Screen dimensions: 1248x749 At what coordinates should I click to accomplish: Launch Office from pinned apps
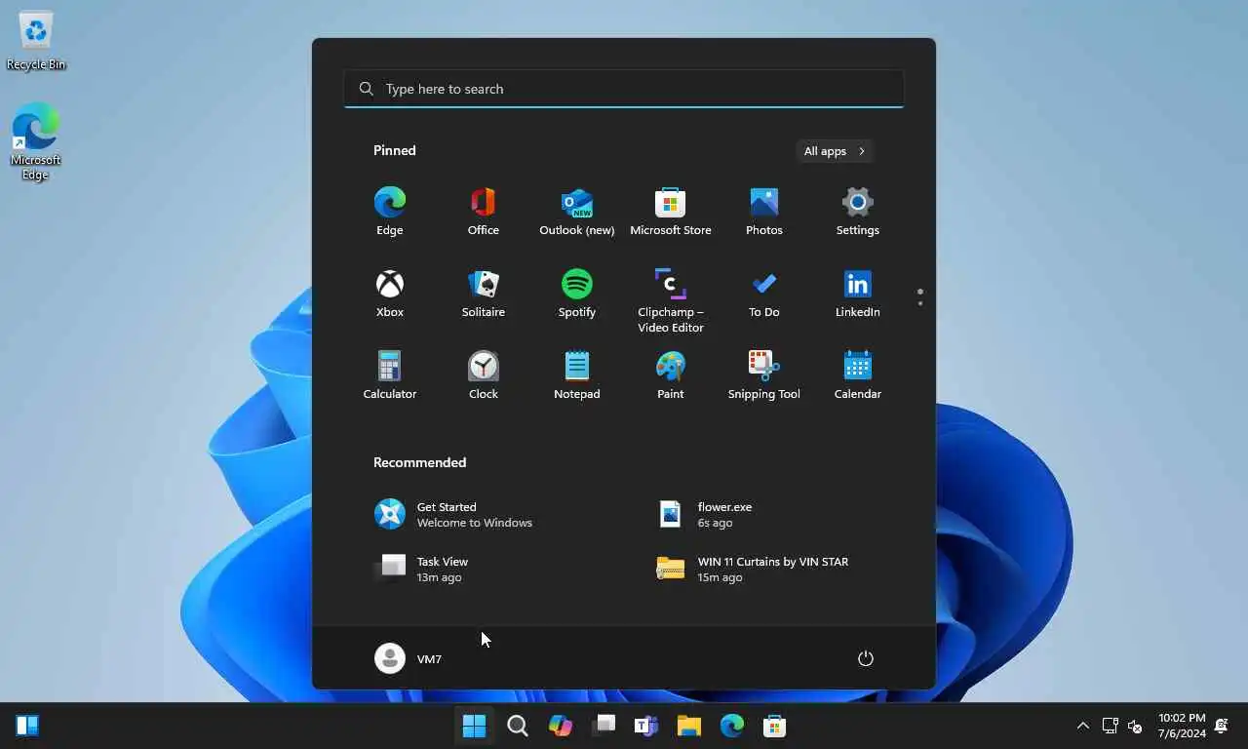pyautogui.click(x=483, y=212)
